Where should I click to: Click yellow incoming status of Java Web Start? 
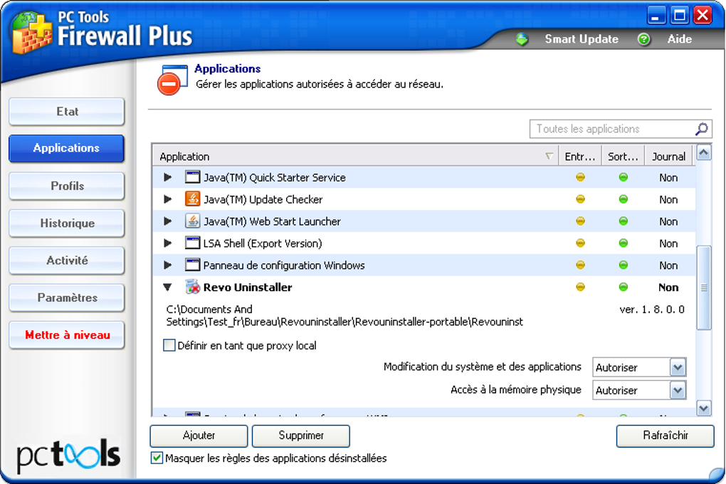[x=580, y=221]
